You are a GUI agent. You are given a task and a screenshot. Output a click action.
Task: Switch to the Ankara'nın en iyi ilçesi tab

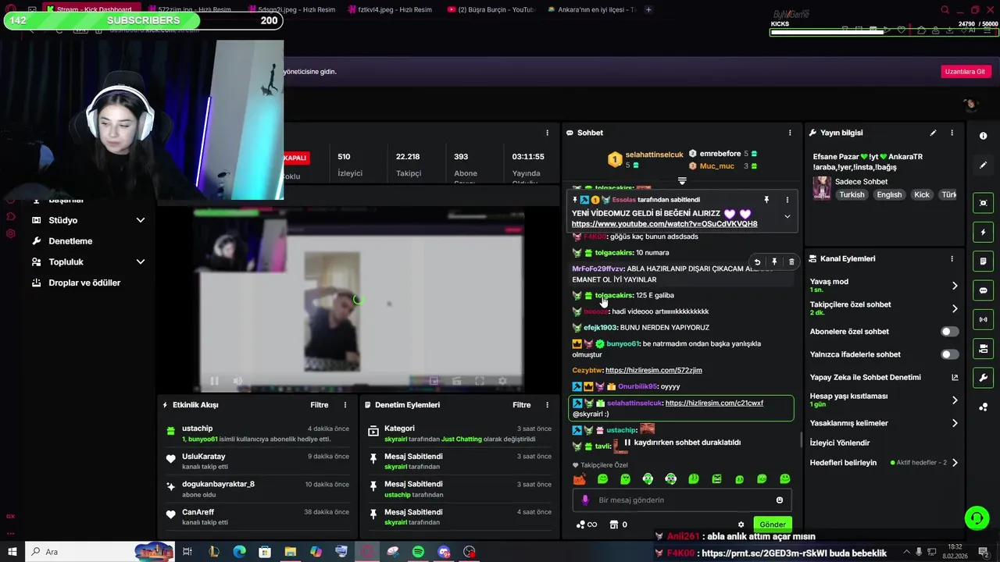pos(592,9)
